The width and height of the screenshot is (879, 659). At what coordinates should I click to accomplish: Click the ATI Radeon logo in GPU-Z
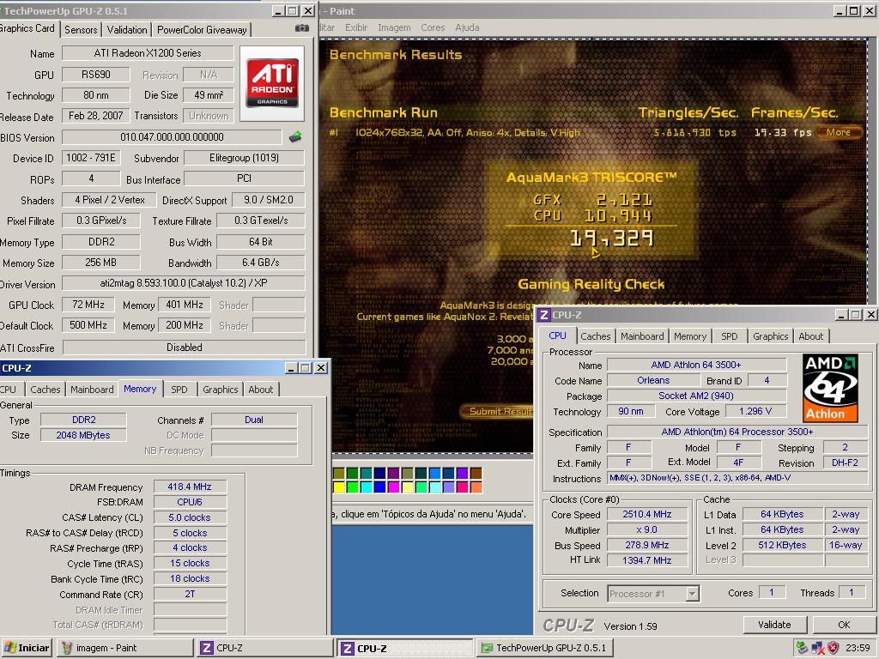(x=272, y=83)
